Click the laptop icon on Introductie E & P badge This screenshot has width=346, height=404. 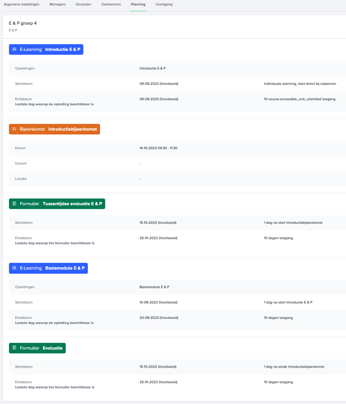pos(14,50)
